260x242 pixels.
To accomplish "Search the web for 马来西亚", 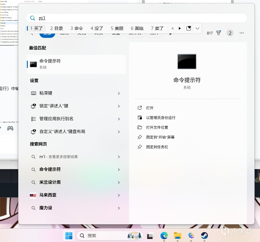I will [x=76, y=195].
